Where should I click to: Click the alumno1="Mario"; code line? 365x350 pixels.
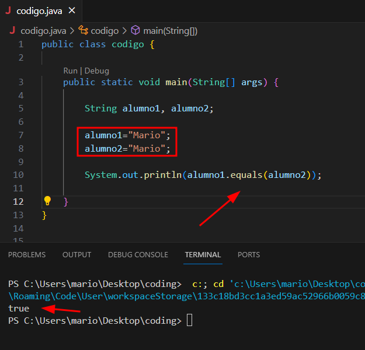[x=127, y=135]
